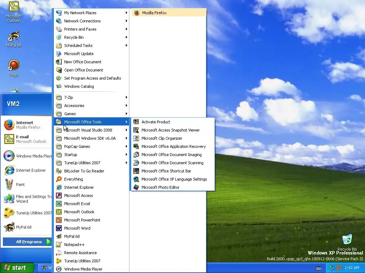Expand the PopCap Games submenu arrow
The image size is (365, 273).
click(x=127, y=146)
